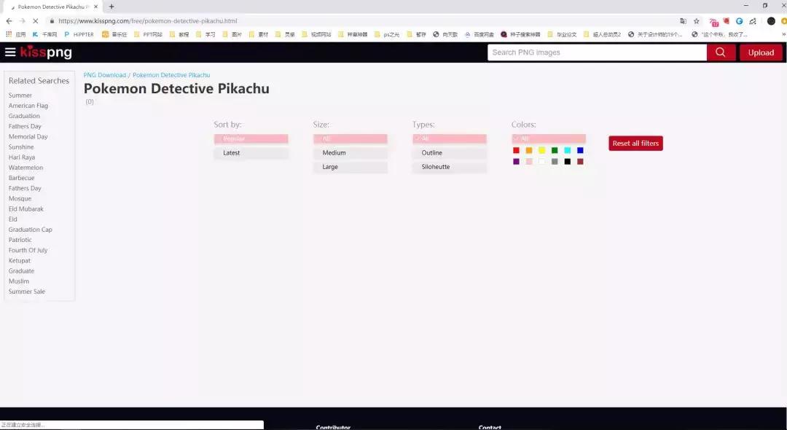Click the site lock icon in address bar
787x430 pixels.
click(52, 21)
